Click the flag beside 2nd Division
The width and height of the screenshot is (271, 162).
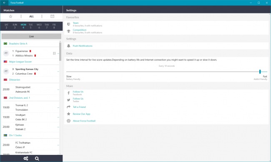tap(5, 98)
